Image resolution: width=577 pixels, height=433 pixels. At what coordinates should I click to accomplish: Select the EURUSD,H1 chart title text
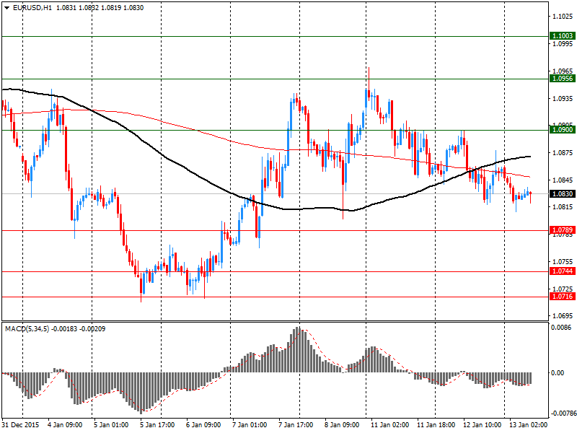coord(32,8)
